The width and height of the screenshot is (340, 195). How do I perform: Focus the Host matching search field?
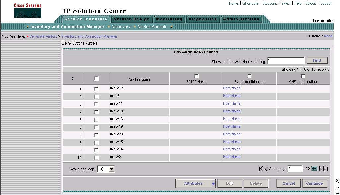[286, 61]
